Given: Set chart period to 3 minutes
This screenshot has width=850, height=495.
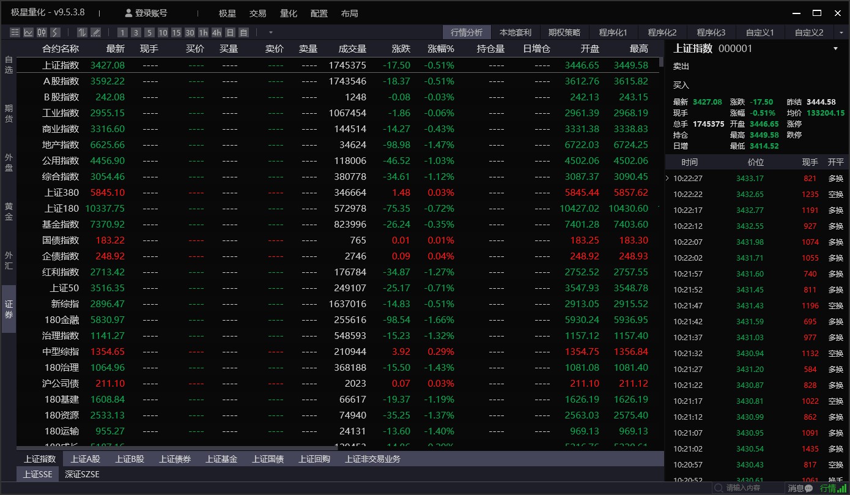Looking at the screenshot, I should 136,32.
